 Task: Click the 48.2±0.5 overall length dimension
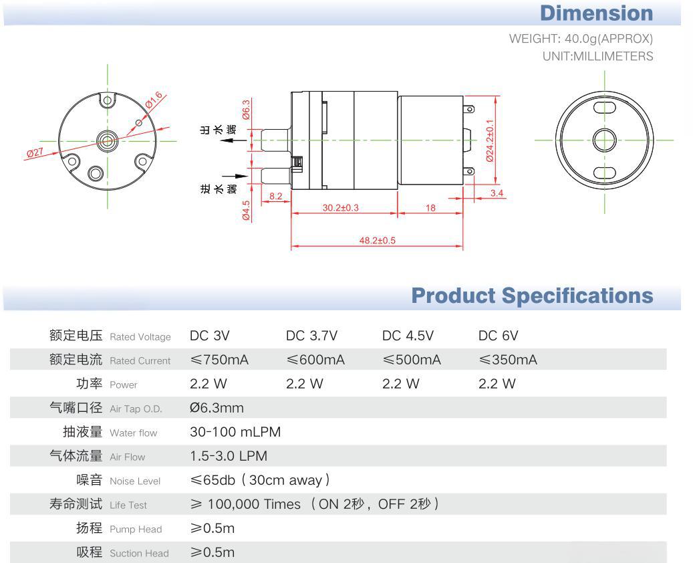(377, 240)
